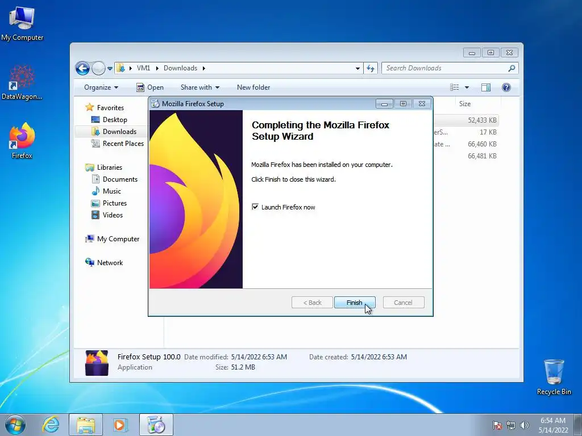Open the Organize menu
This screenshot has width=582, height=436.
(101, 87)
